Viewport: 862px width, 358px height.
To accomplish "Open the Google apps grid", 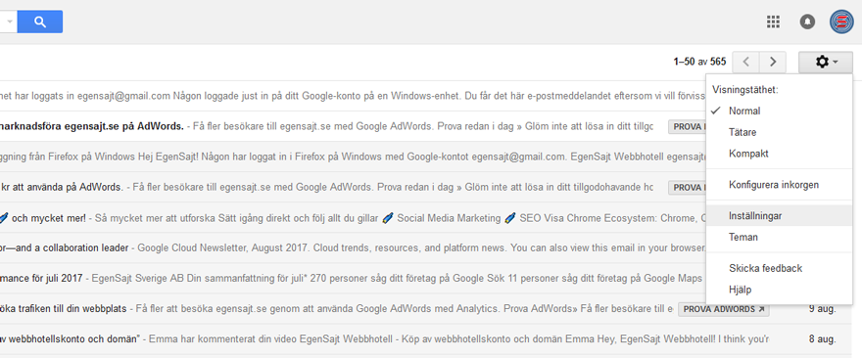I will click(x=773, y=22).
